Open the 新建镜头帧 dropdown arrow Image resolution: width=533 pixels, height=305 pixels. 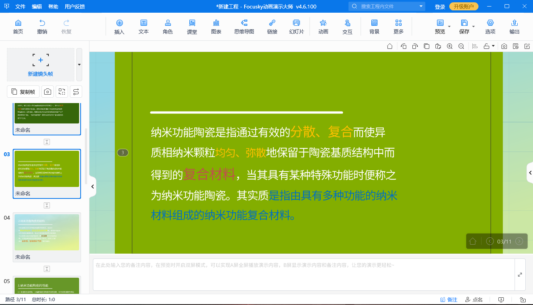point(79,65)
